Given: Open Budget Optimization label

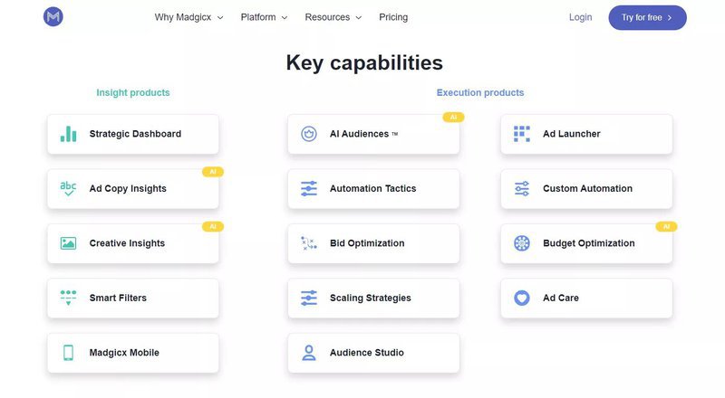Looking at the screenshot, I should 589,243.
